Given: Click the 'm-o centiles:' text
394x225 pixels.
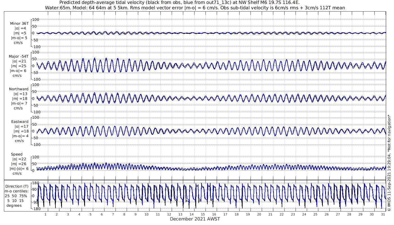Looking at the screenshot, I should pos(17,191).
